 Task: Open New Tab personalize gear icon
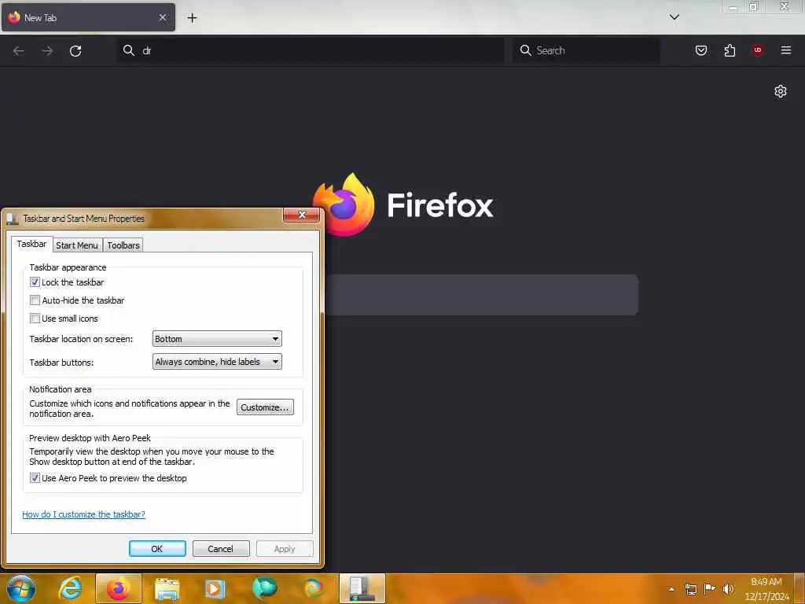pyautogui.click(x=781, y=91)
